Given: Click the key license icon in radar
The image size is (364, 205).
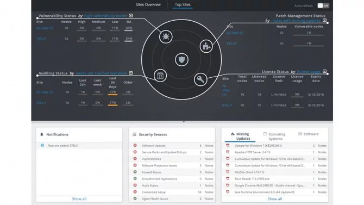Looking at the screenshot, I should coord(200,79).
